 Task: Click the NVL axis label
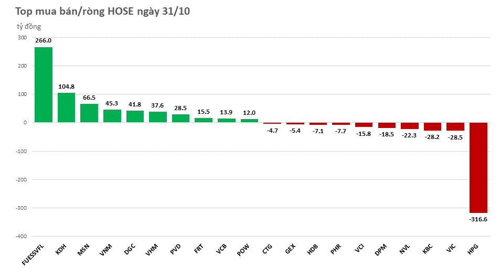click(x=405, y=250)
